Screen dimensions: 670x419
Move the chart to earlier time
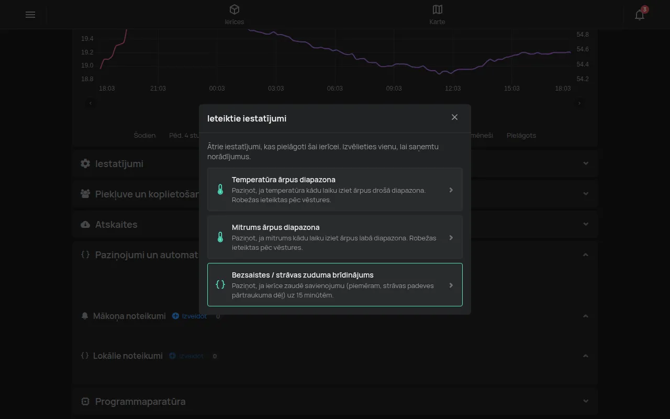tap(91, 103)
